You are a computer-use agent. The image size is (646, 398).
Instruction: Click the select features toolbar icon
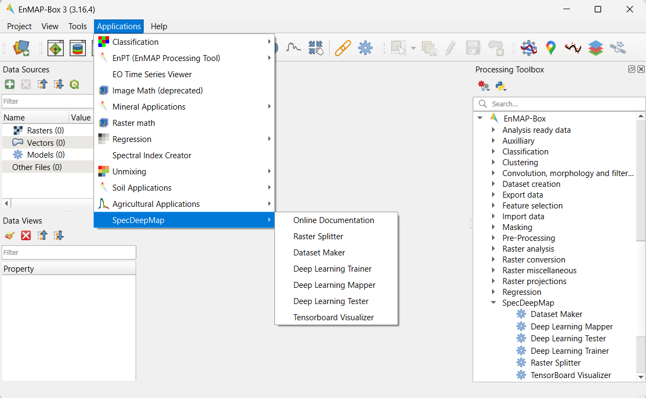[399, 48]
